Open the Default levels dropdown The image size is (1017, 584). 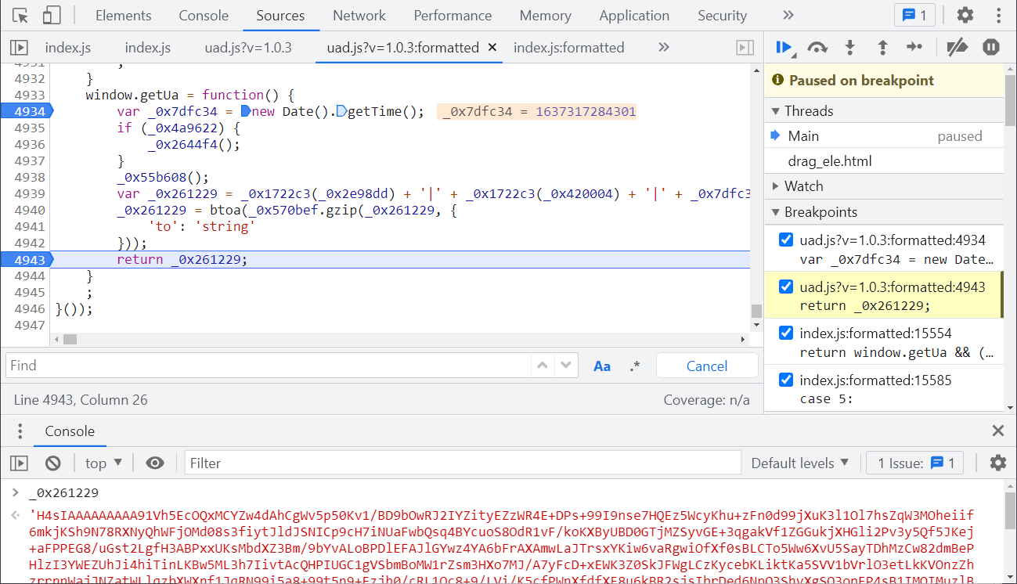pyautogui.click(x=800, y=463)
